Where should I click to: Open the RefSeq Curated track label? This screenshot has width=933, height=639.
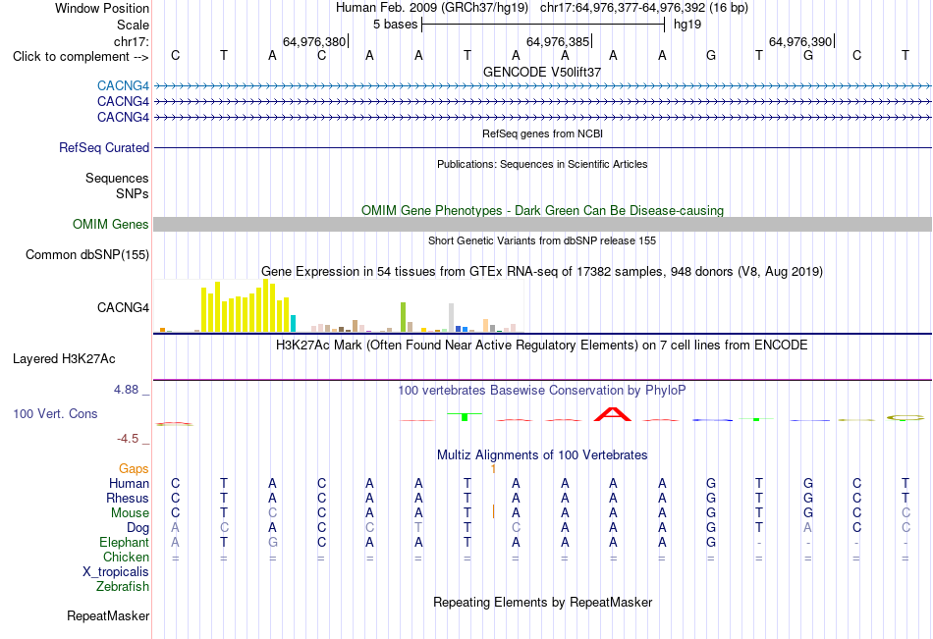pos(104,147)
